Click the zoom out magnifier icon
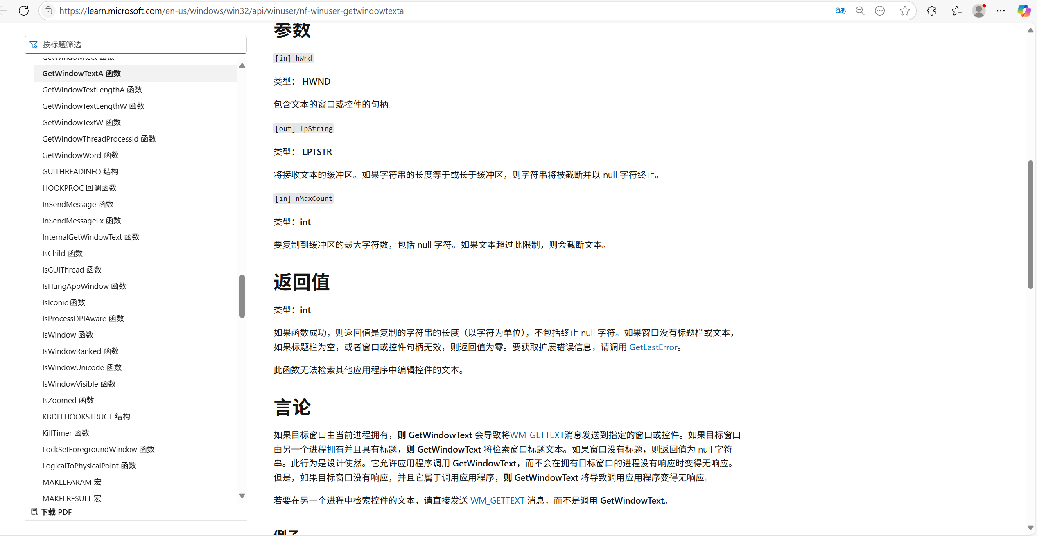 click(x=860, y=11)
